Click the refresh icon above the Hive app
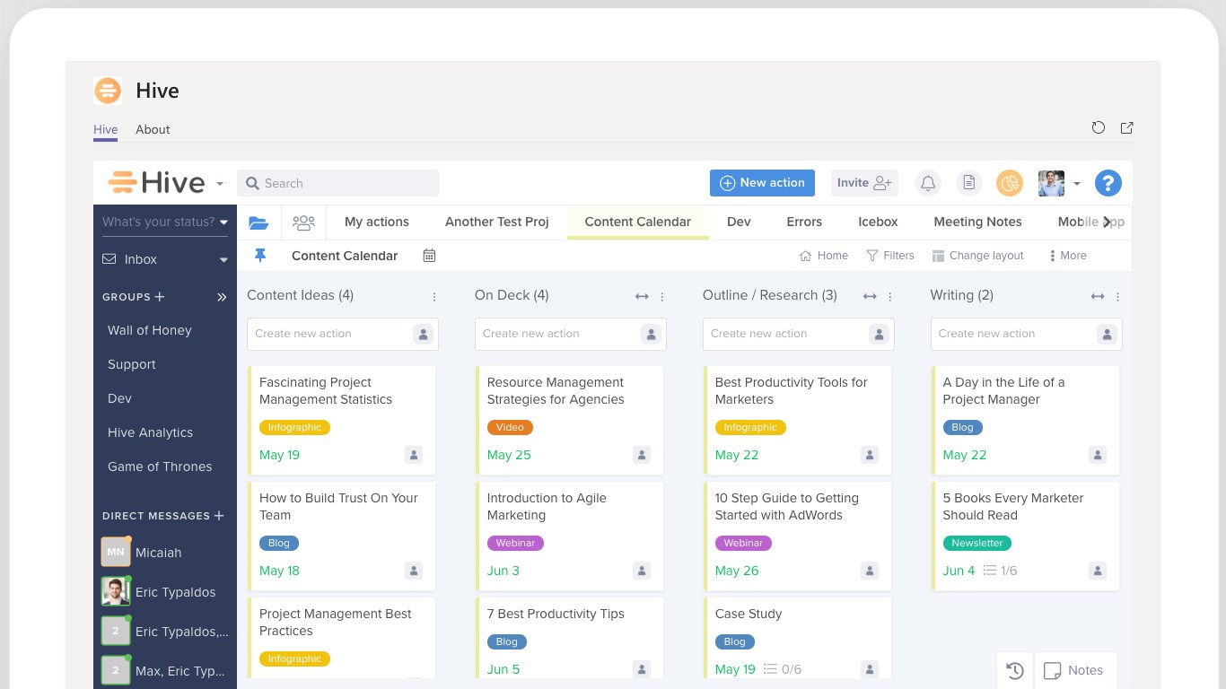The height and width of the screenshot is (689, 1226). pyautogui.click(x=1099, y=127)
